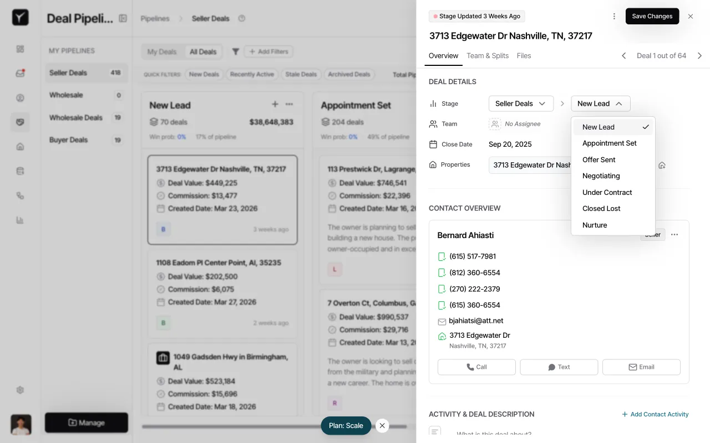
Task: Switch to the All Deals toggle
Action: 203,51
